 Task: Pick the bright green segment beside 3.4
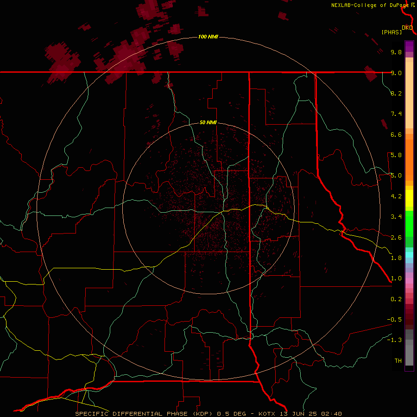click(409, 224)
